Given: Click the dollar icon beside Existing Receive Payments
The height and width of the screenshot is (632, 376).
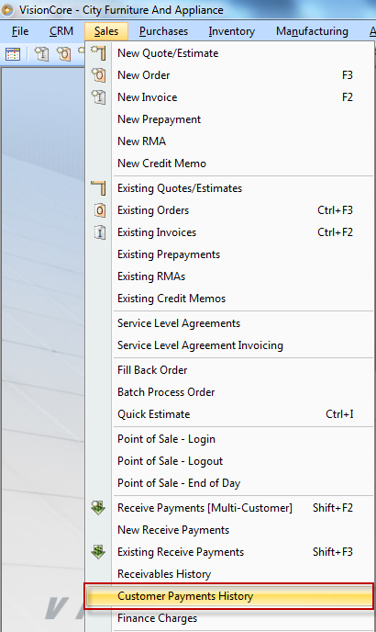Looking at the screenshot, I should 98,552.
